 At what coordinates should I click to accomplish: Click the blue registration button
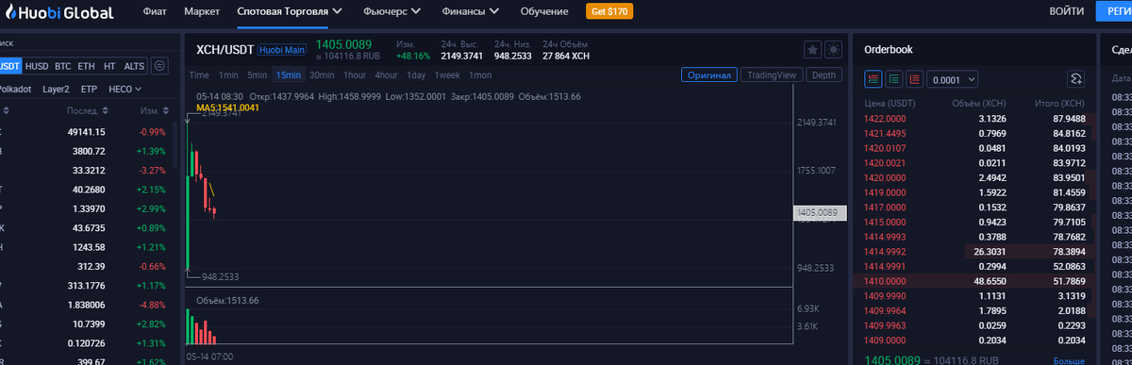pos(1113,12)
